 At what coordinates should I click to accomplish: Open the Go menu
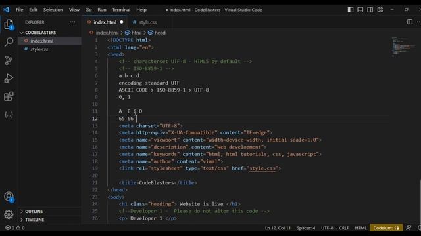pyautogui.click(x=89, y=10)
